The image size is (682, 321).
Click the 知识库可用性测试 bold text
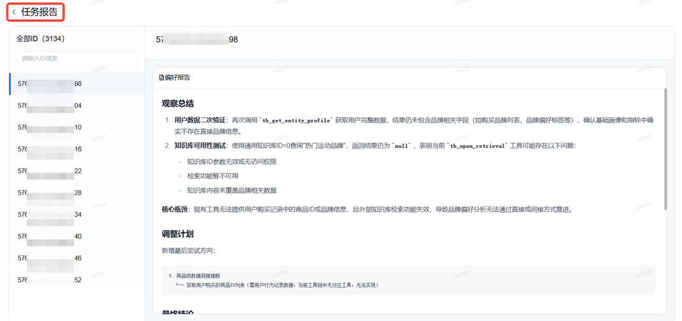pyautogui.click(x=200, y=146)
